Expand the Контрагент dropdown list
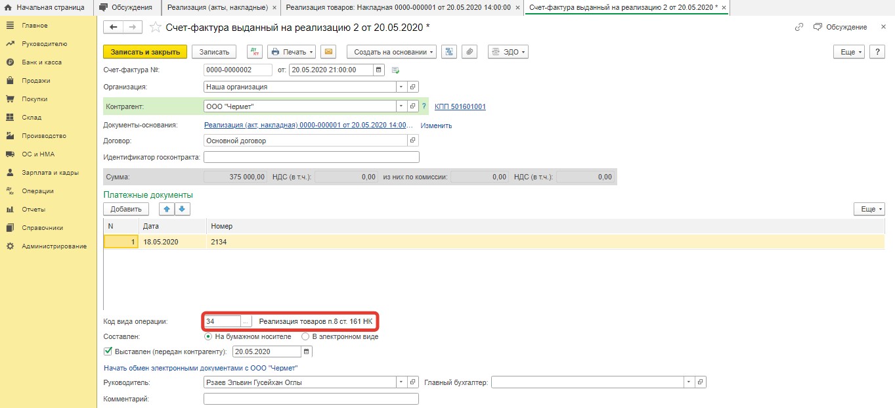 tap(401, 106)
